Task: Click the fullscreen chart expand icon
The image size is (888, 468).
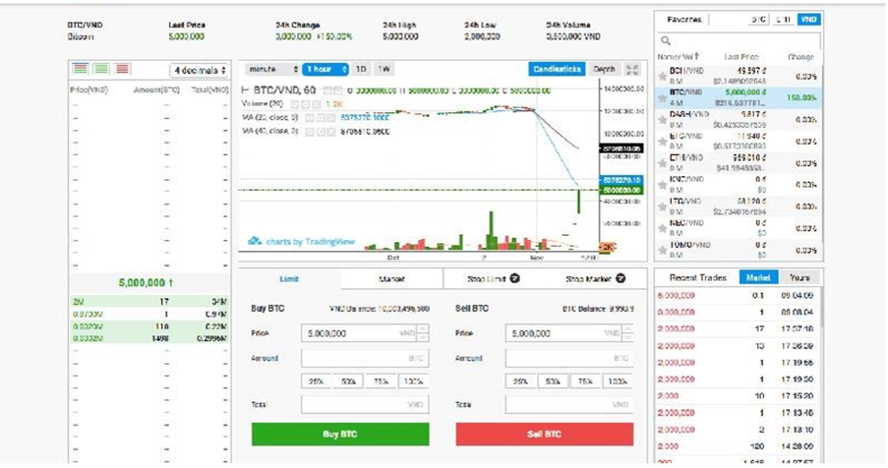Action: 632,70
